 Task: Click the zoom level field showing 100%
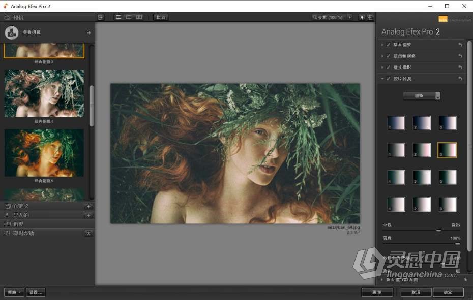click(x=330, y=17)
